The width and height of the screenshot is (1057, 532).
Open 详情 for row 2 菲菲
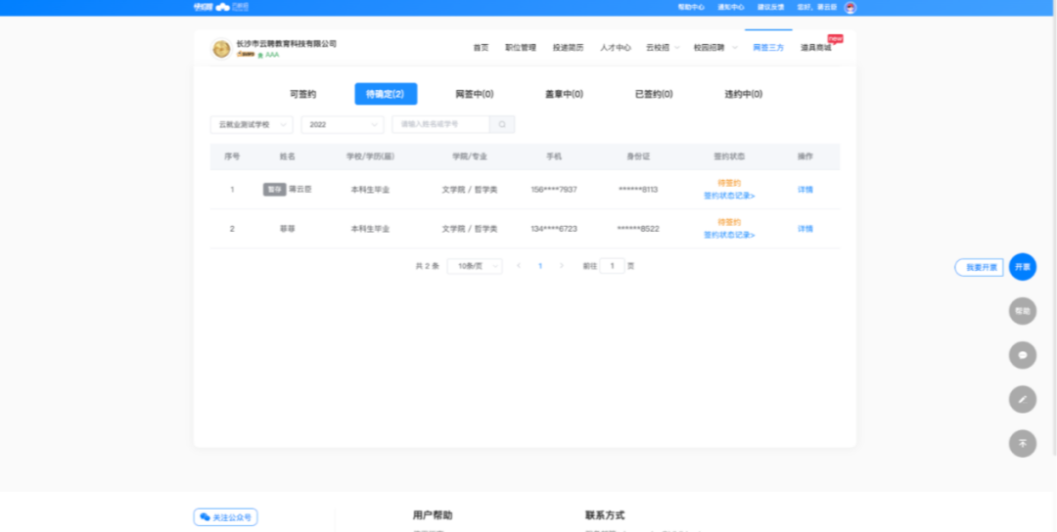(x=804, y=229)
